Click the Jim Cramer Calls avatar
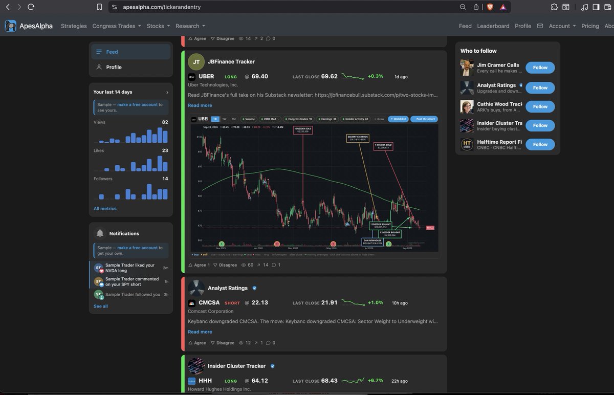The image size is (614, 395). point(467,68)
